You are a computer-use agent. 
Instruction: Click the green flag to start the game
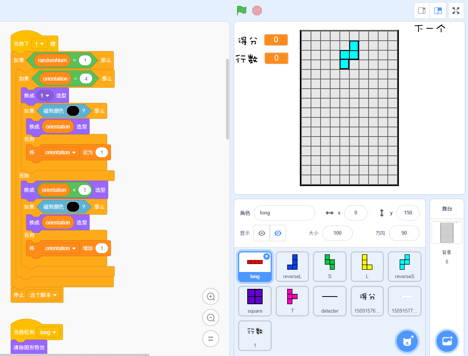pyautogui.click(x=241, y=10)
